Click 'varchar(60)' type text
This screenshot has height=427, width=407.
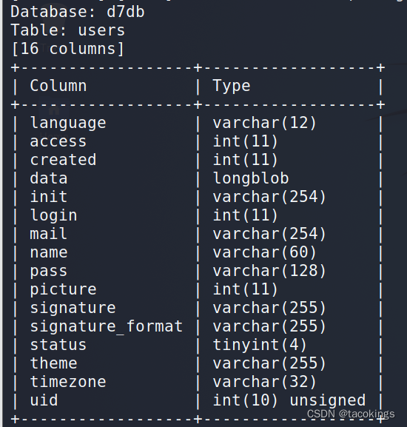pos(264,252)
